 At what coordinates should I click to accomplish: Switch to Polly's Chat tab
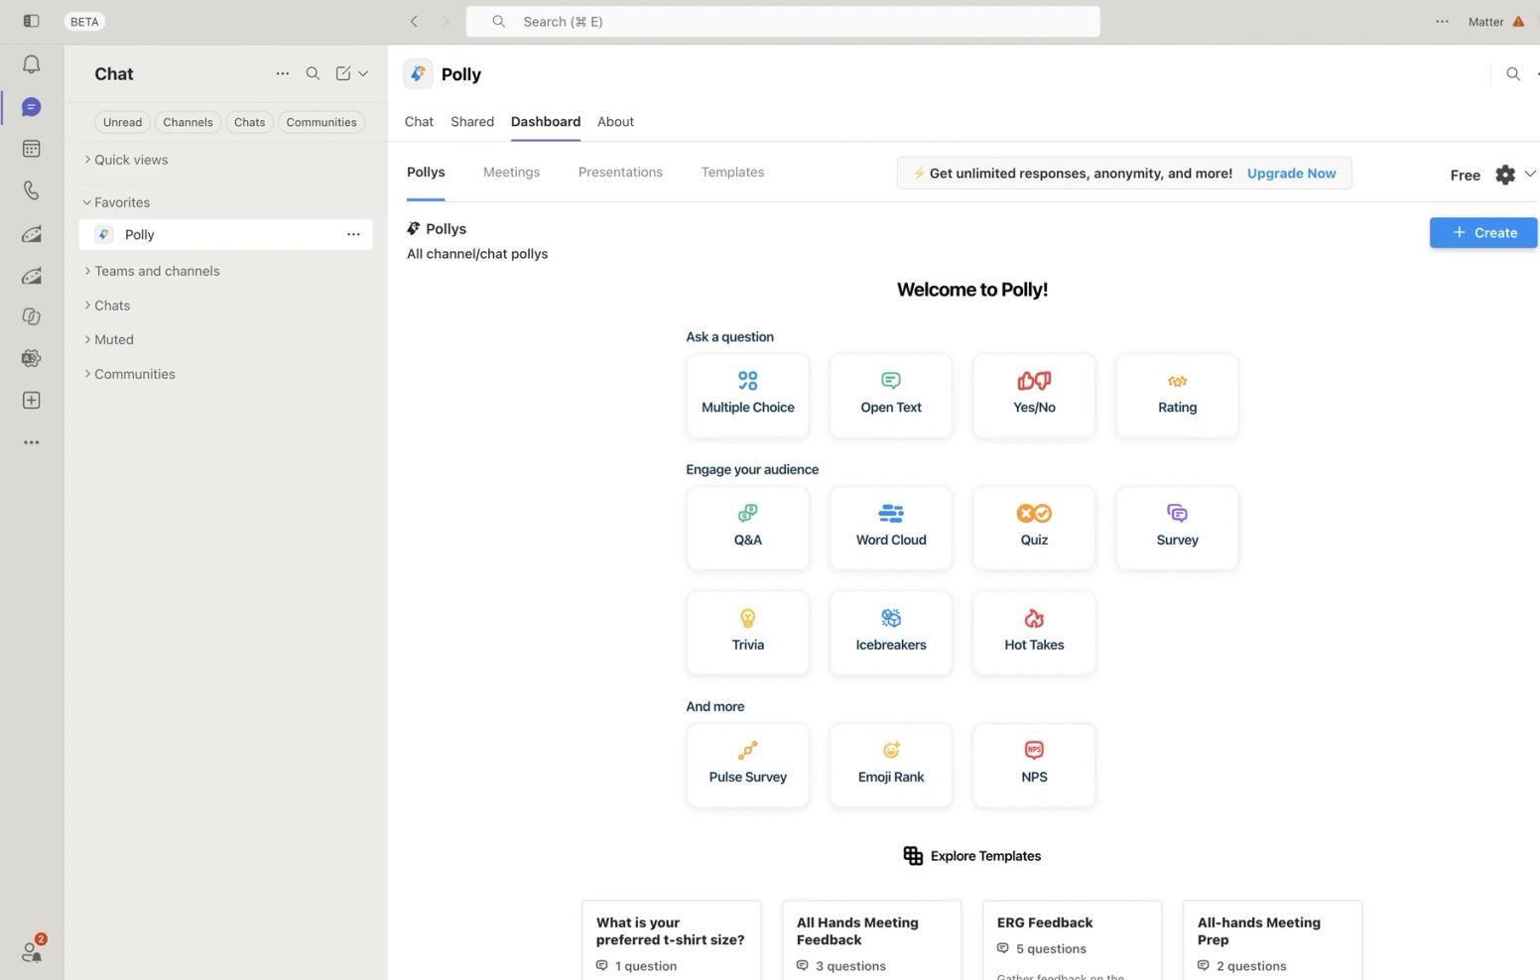pyautogui.click(x=419, y=121)
